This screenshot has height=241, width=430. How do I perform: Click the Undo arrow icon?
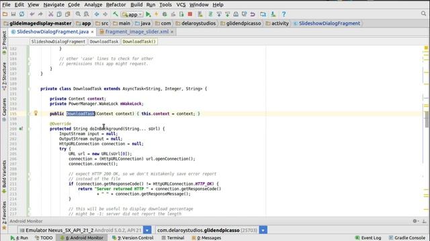(32, 14)
